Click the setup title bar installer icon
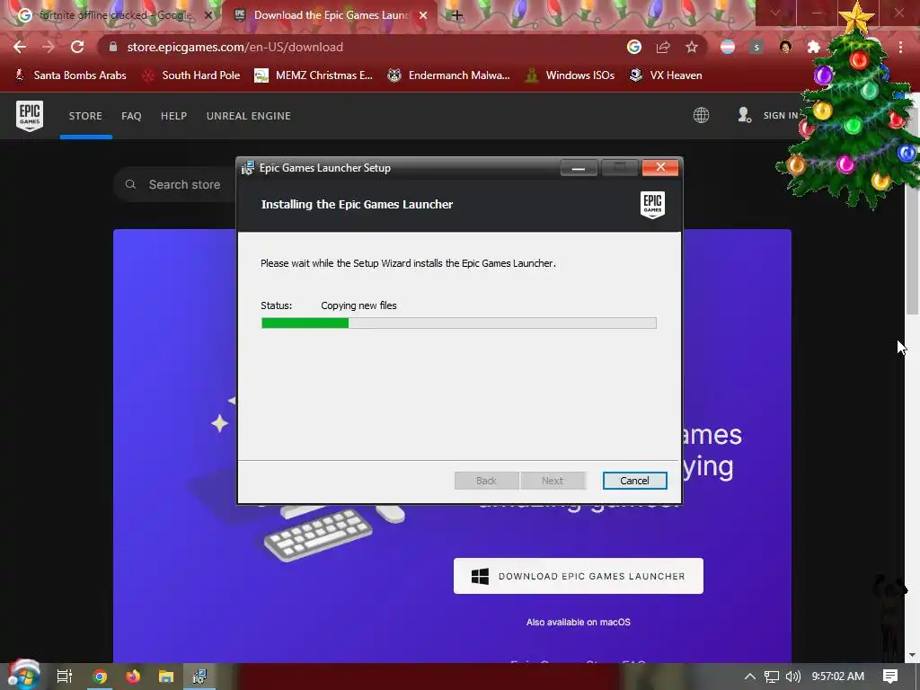Screen dimensions: 920x690 tap(248, 168)
